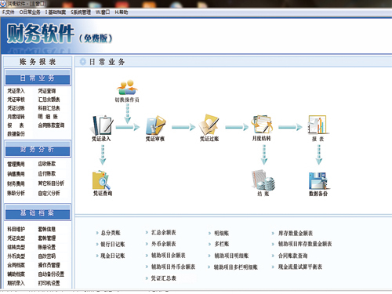Viewport: 392px width, 294px height.
Task: Open the 辅助项目外币余额表 report link
Action: pos(173,267)
